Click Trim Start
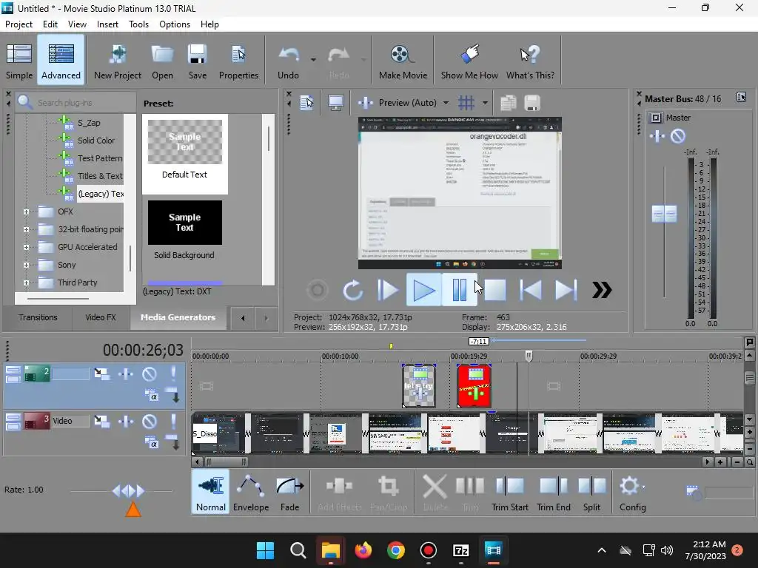 [509, 492]
